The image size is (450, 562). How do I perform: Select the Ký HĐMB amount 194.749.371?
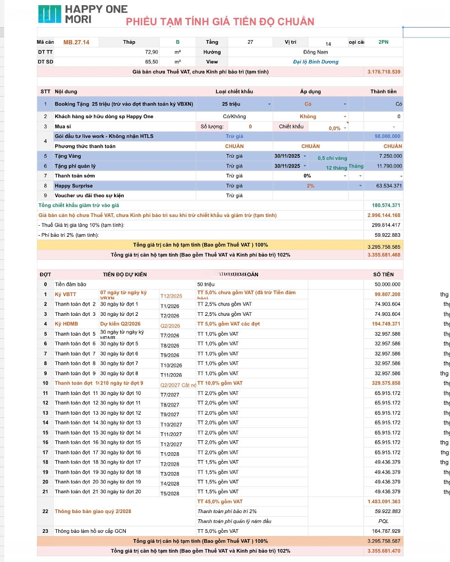pyautogui.click(x=383, y=324)
